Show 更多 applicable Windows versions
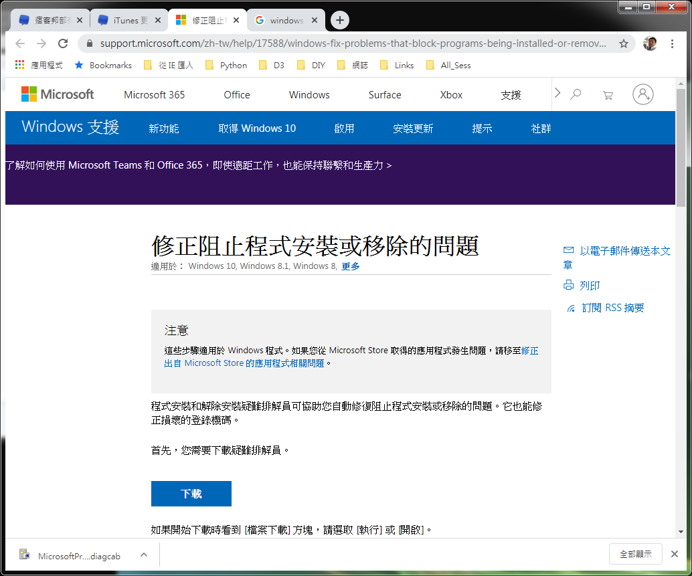The width and height of the screenshot is (692, 576). [x=351, y=266]
